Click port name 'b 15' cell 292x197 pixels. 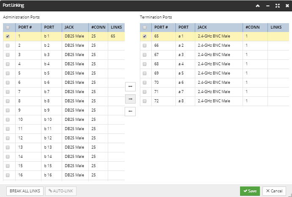(52, 166)
